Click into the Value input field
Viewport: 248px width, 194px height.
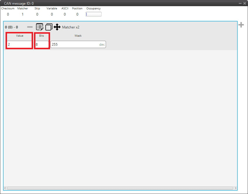tap(19, 45)
